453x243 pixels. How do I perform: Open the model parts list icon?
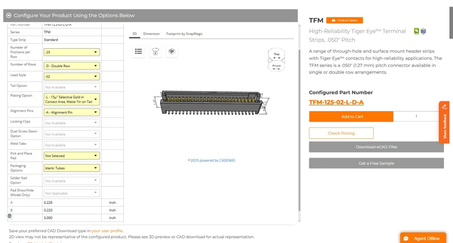point(139,52)
